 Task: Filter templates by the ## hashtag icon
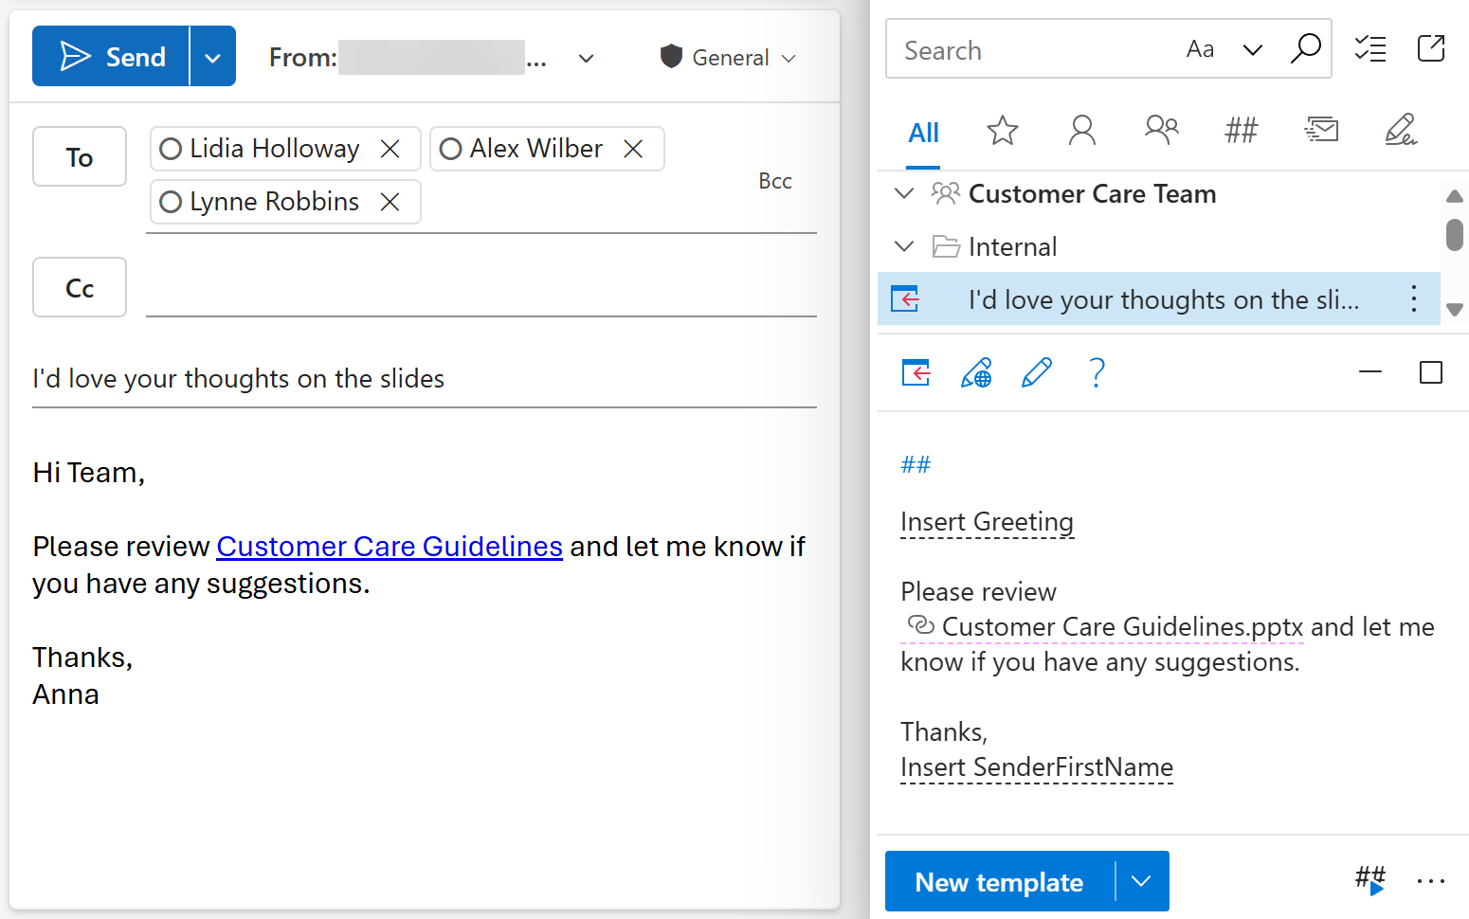[x=1241, y=132]
